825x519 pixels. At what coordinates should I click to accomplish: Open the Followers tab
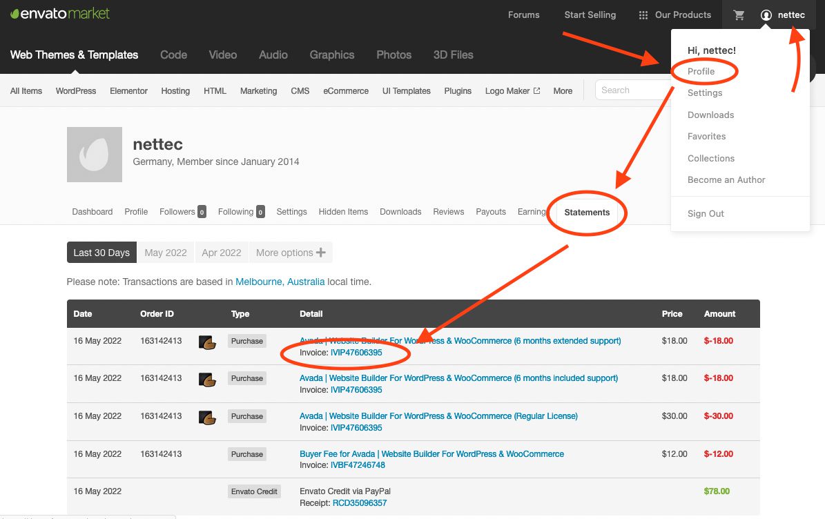click(x=182, y=212)
